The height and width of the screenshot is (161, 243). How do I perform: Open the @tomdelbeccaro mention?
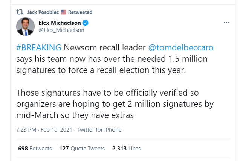point(181,47)
